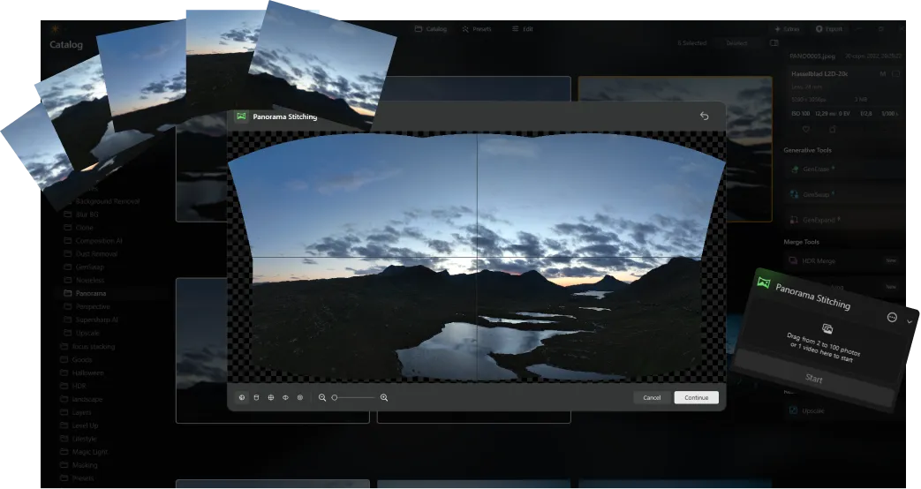Click the green Panorama Stitching icon on the card

pyautogui.click(x=763, y=282)
